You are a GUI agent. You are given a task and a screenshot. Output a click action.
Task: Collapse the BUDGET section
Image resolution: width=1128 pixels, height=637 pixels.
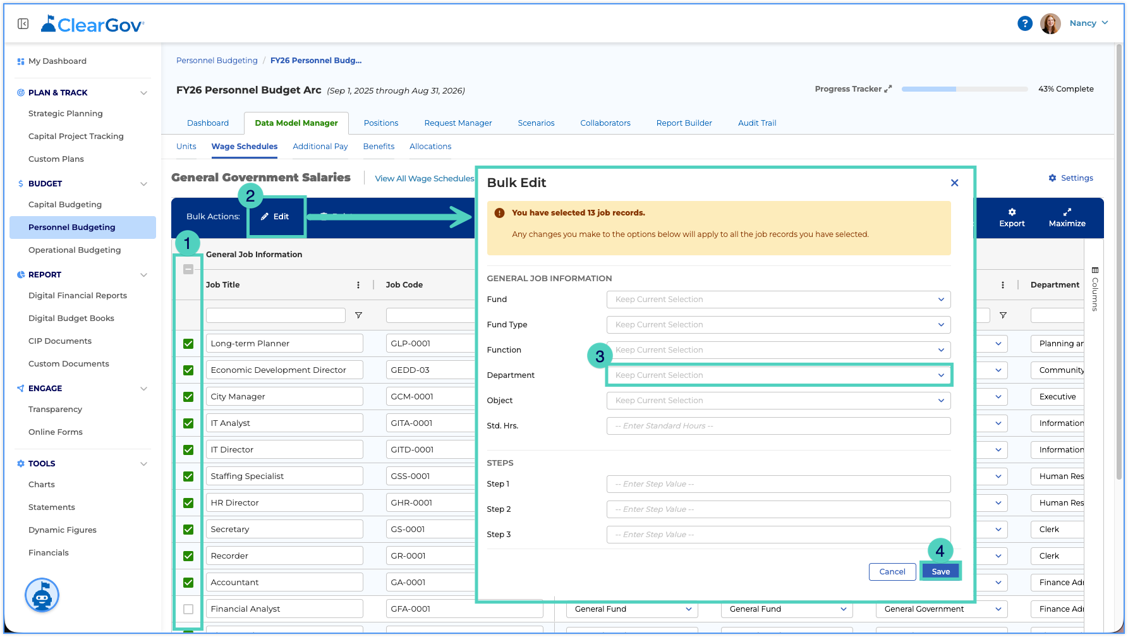[x=143, y=184]
